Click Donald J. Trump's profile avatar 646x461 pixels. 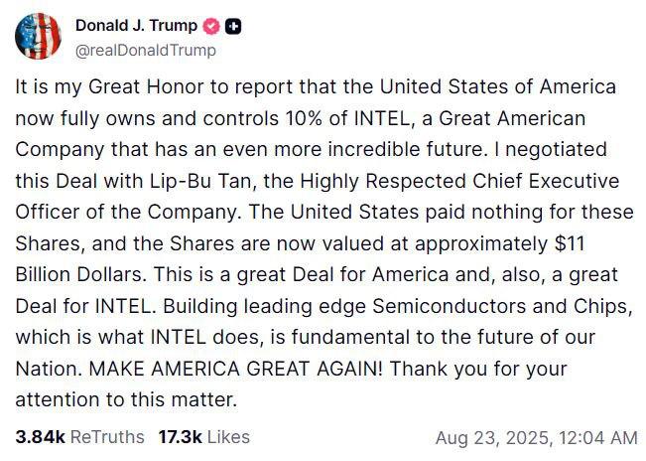click(x=39, y=37)
